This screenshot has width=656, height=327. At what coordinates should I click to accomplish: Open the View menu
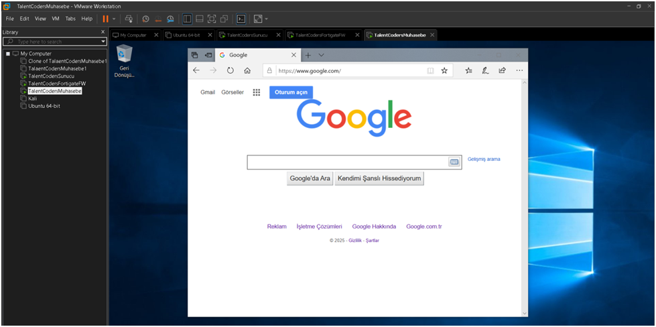(40, 19)
